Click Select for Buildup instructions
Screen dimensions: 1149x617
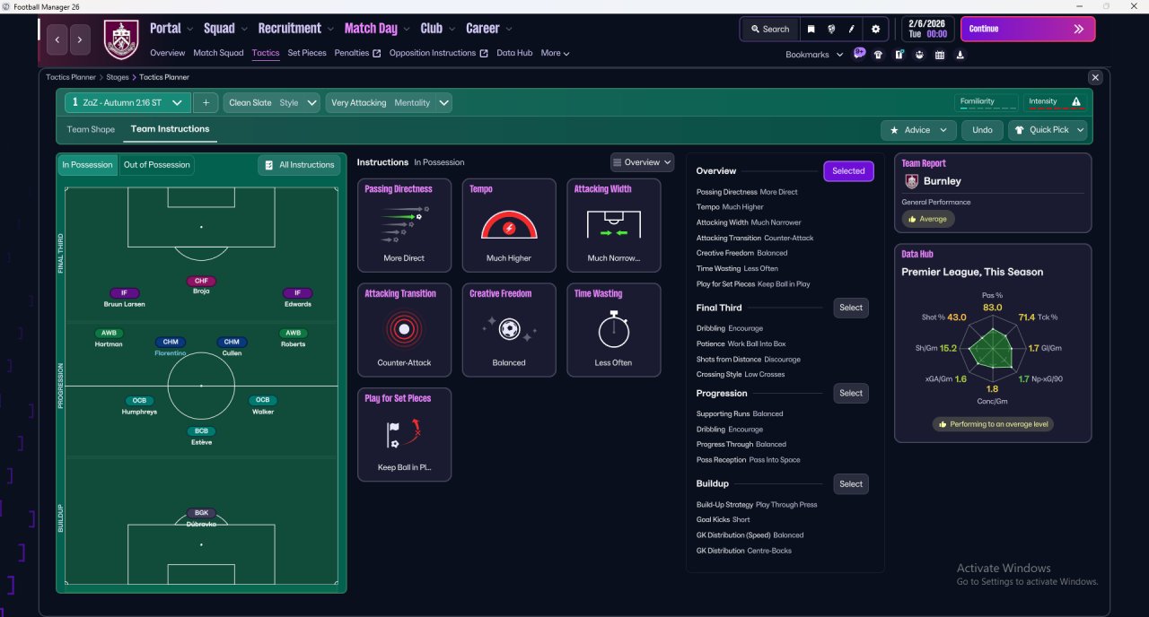pyautogui.click(x=851, y=484)
